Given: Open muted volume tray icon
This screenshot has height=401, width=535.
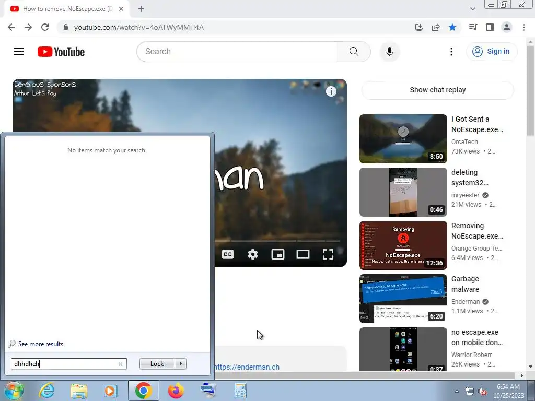Looking at the screenshot, I should [482, 392].
